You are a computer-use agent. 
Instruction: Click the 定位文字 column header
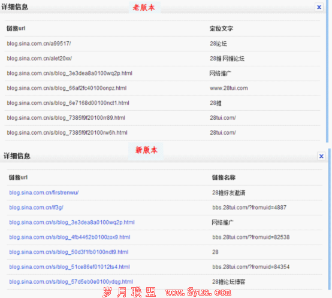(x=221, y=29)
